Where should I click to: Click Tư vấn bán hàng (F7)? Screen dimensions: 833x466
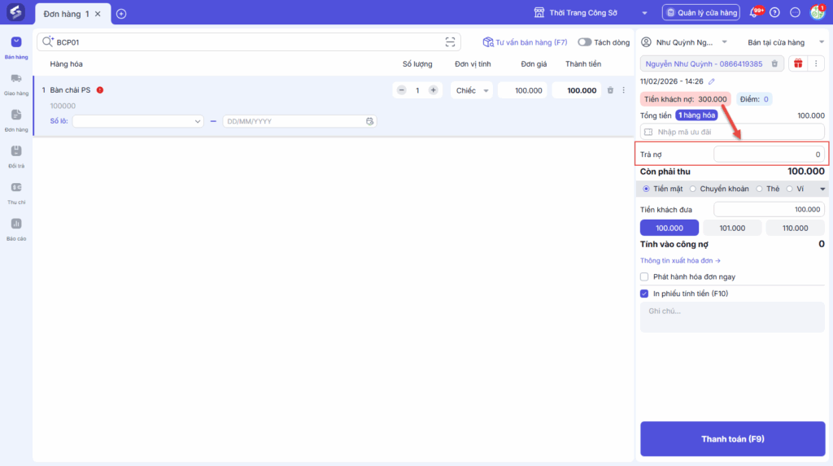pos(525,42)
